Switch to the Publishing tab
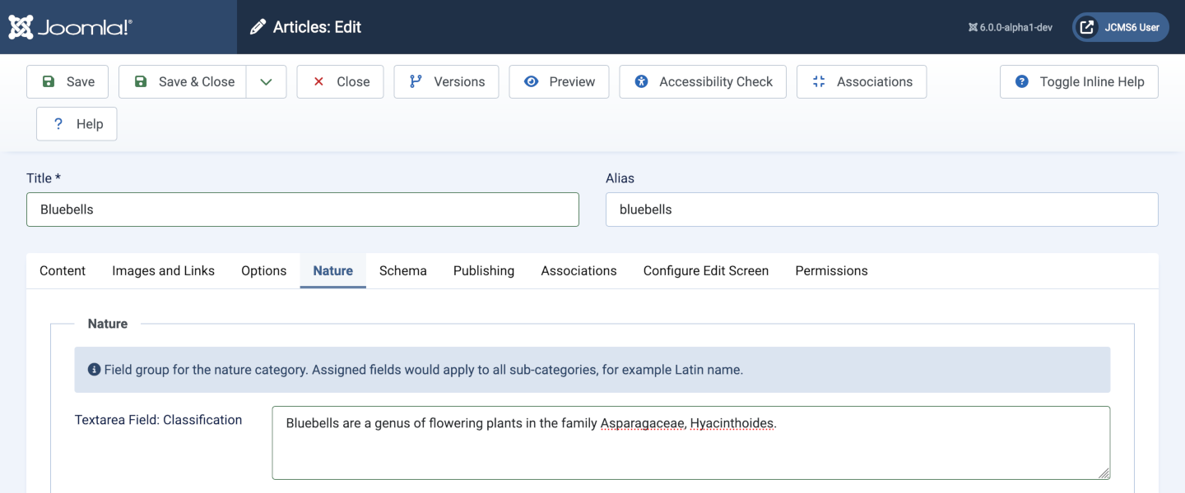Screen dimensions: 1185x493 point(483,270)
